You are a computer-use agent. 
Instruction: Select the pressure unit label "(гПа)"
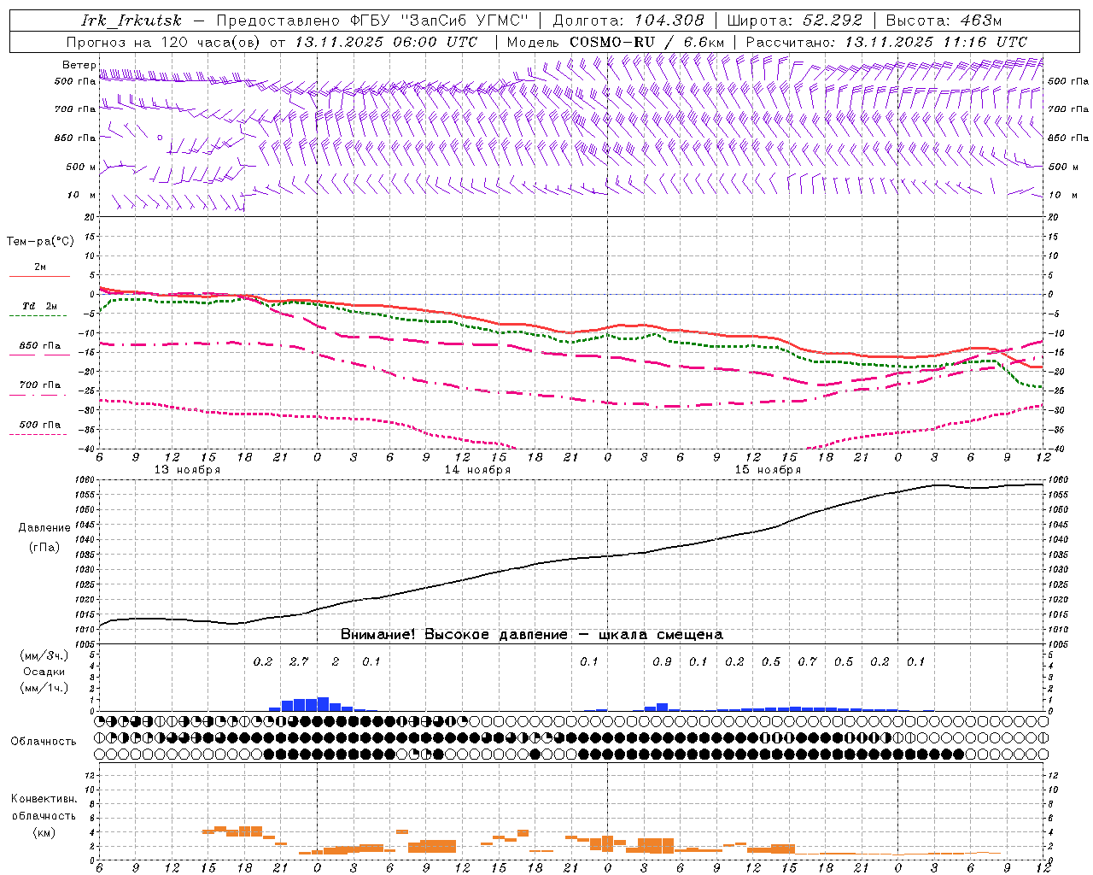click(44, 548)
